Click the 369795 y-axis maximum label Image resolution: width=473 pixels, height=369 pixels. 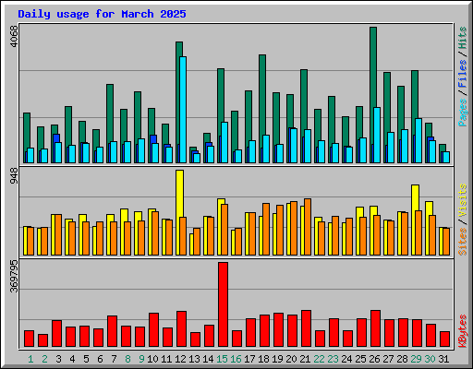coord(14,277)
